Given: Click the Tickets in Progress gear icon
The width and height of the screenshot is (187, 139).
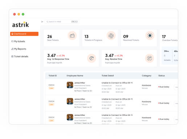Looking at the screenshot, I should (111, 36).
